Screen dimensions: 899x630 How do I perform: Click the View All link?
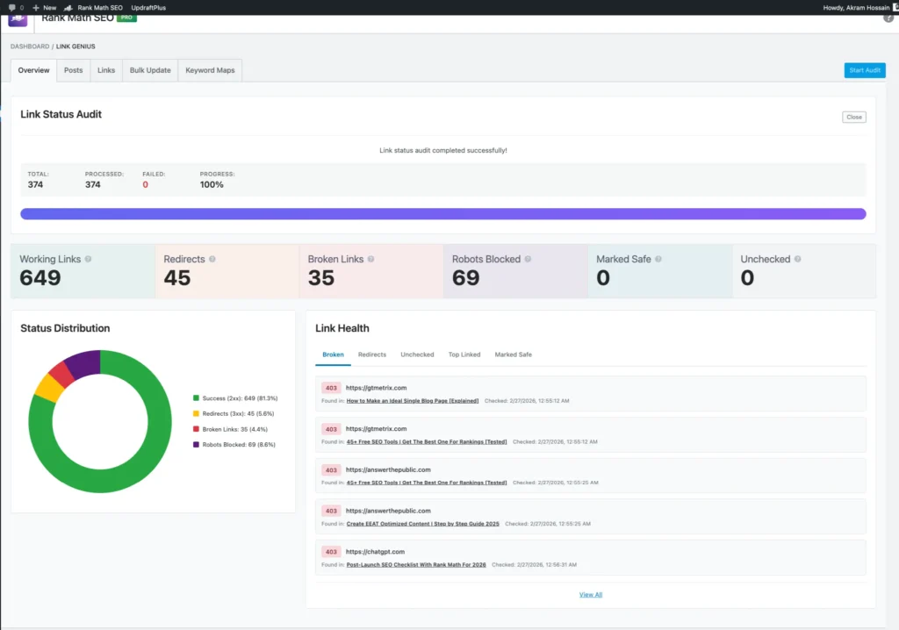590,594
